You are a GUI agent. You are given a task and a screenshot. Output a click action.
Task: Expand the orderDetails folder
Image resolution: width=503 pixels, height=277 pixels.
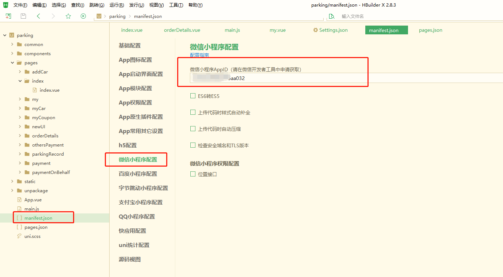coord(20,136)
